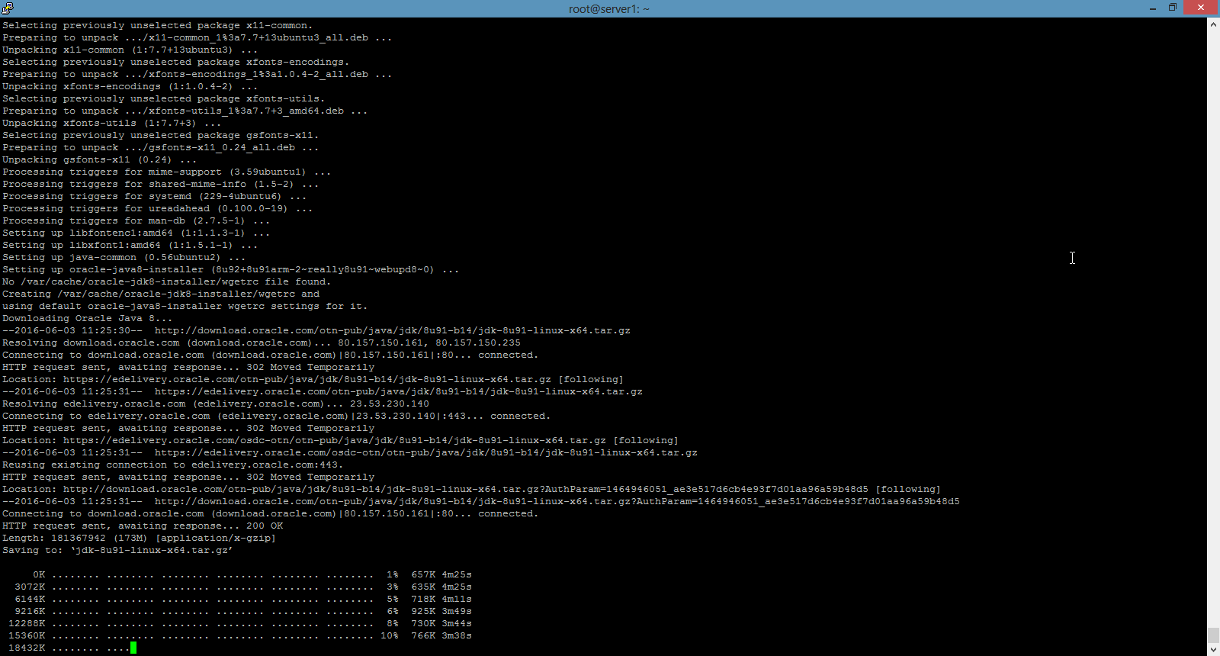Click 'Processing triggers for systemd' line

coord(154,196)
